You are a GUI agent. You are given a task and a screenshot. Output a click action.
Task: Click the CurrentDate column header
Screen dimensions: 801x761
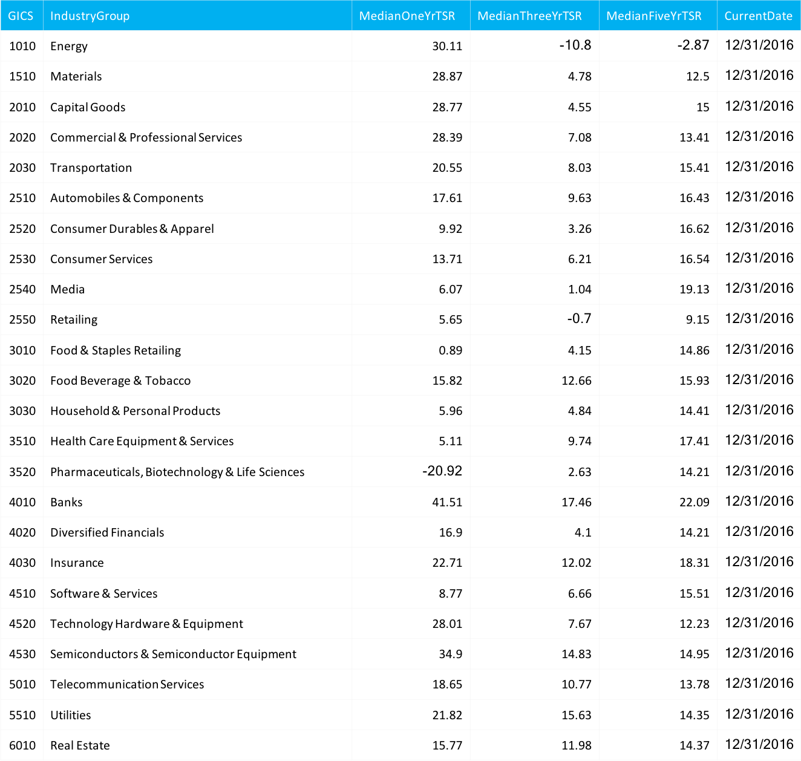(758, 16)
